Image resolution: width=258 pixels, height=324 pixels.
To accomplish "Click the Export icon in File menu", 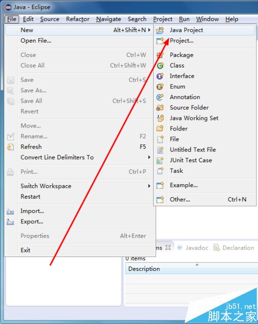I will [x=10, y=222].
